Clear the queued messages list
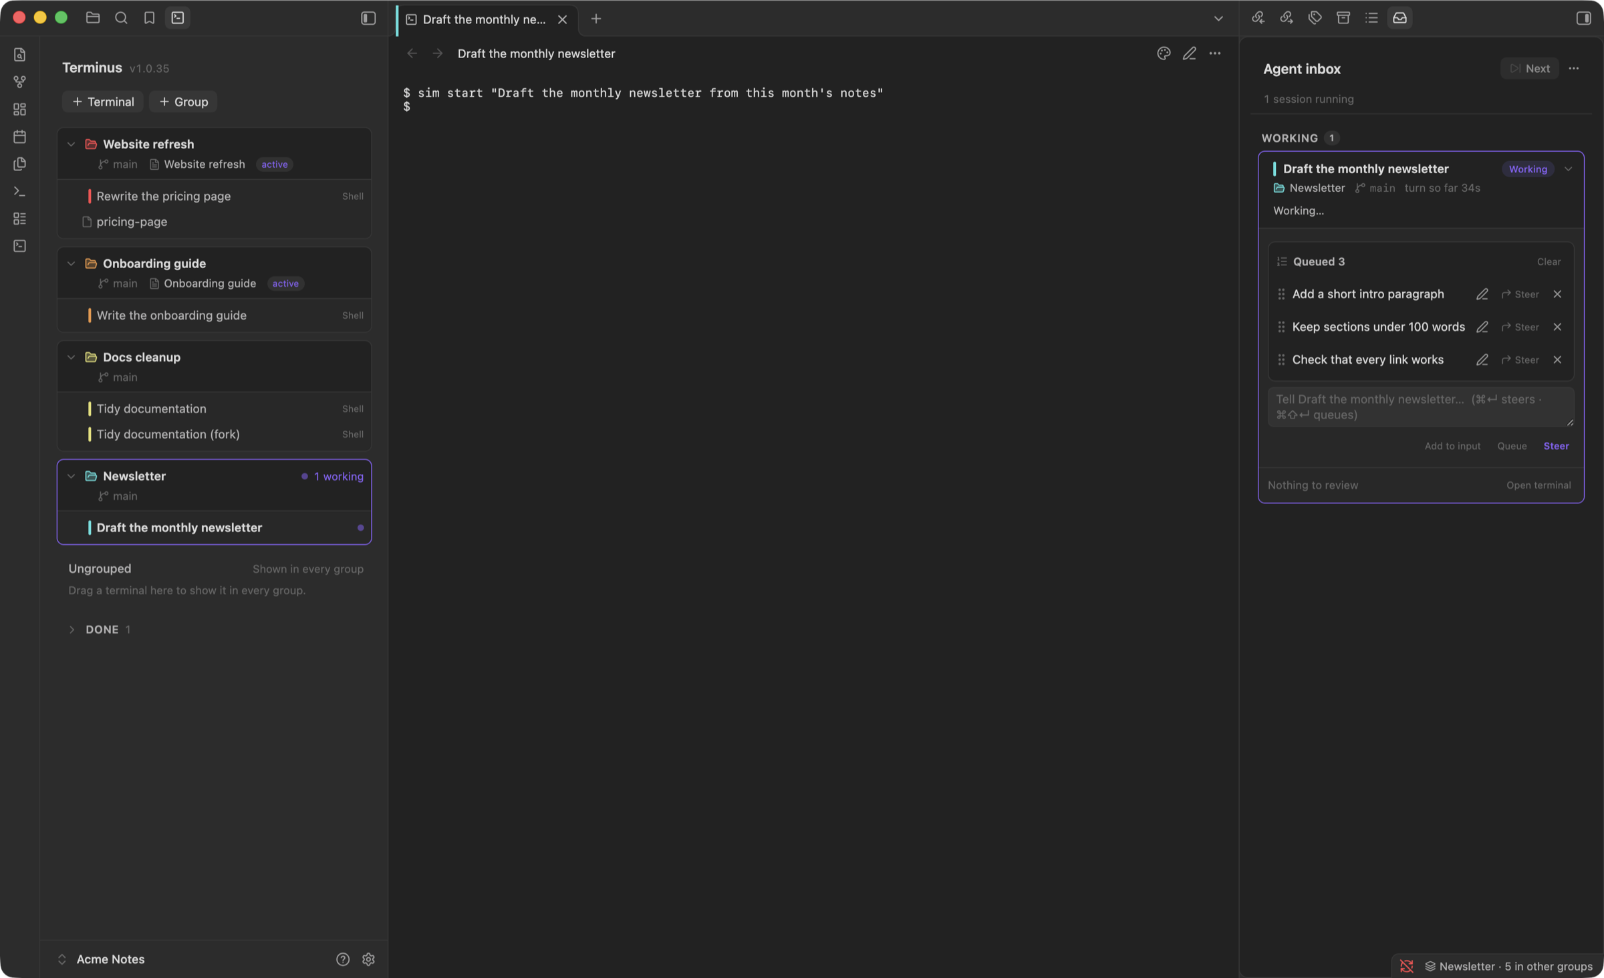 (1549, 262)
